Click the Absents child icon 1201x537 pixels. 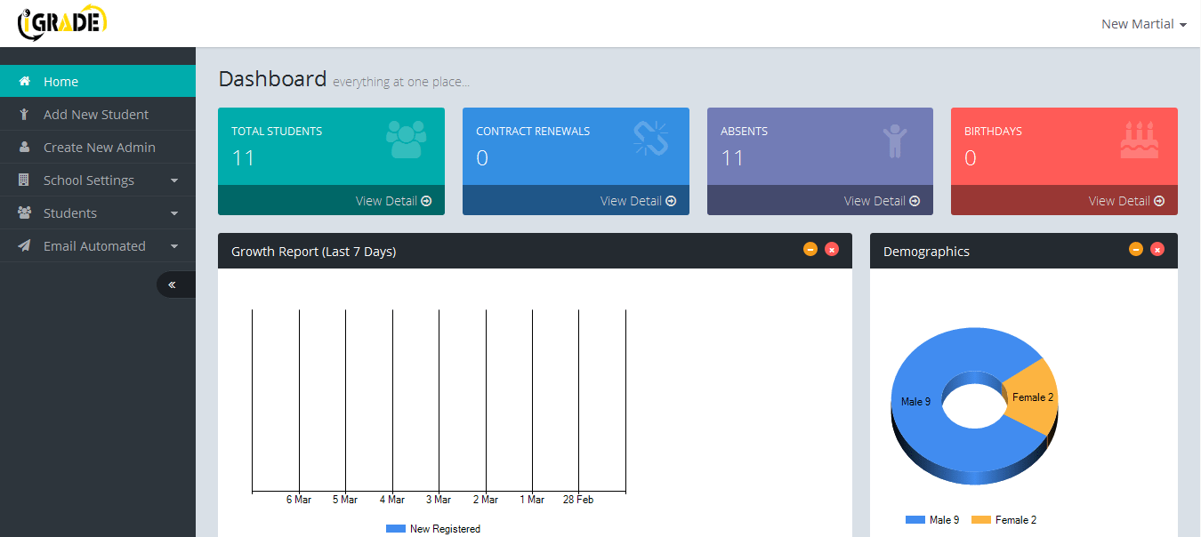pyautogui.click(x=894, y=141)
